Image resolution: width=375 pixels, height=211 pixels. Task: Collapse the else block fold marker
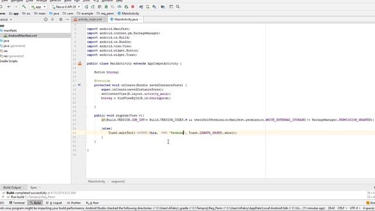coord(86,128)
